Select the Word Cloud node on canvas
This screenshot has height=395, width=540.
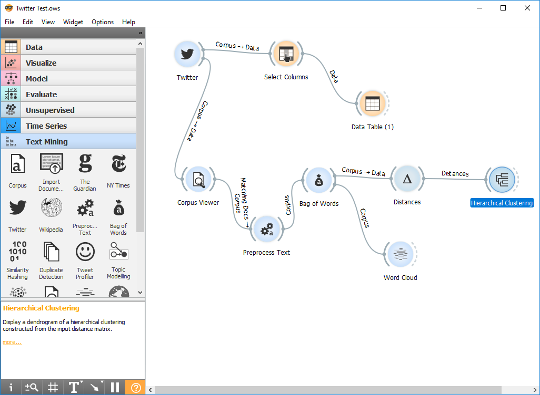(x=400, y=254)
